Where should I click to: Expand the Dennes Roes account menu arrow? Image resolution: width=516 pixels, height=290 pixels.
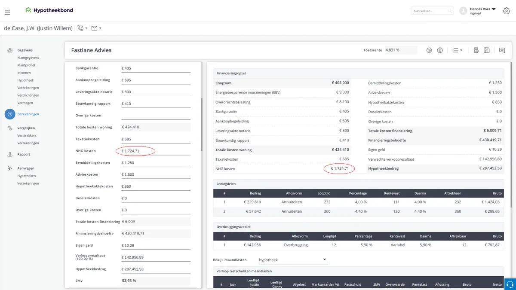[x=494, y=9]
